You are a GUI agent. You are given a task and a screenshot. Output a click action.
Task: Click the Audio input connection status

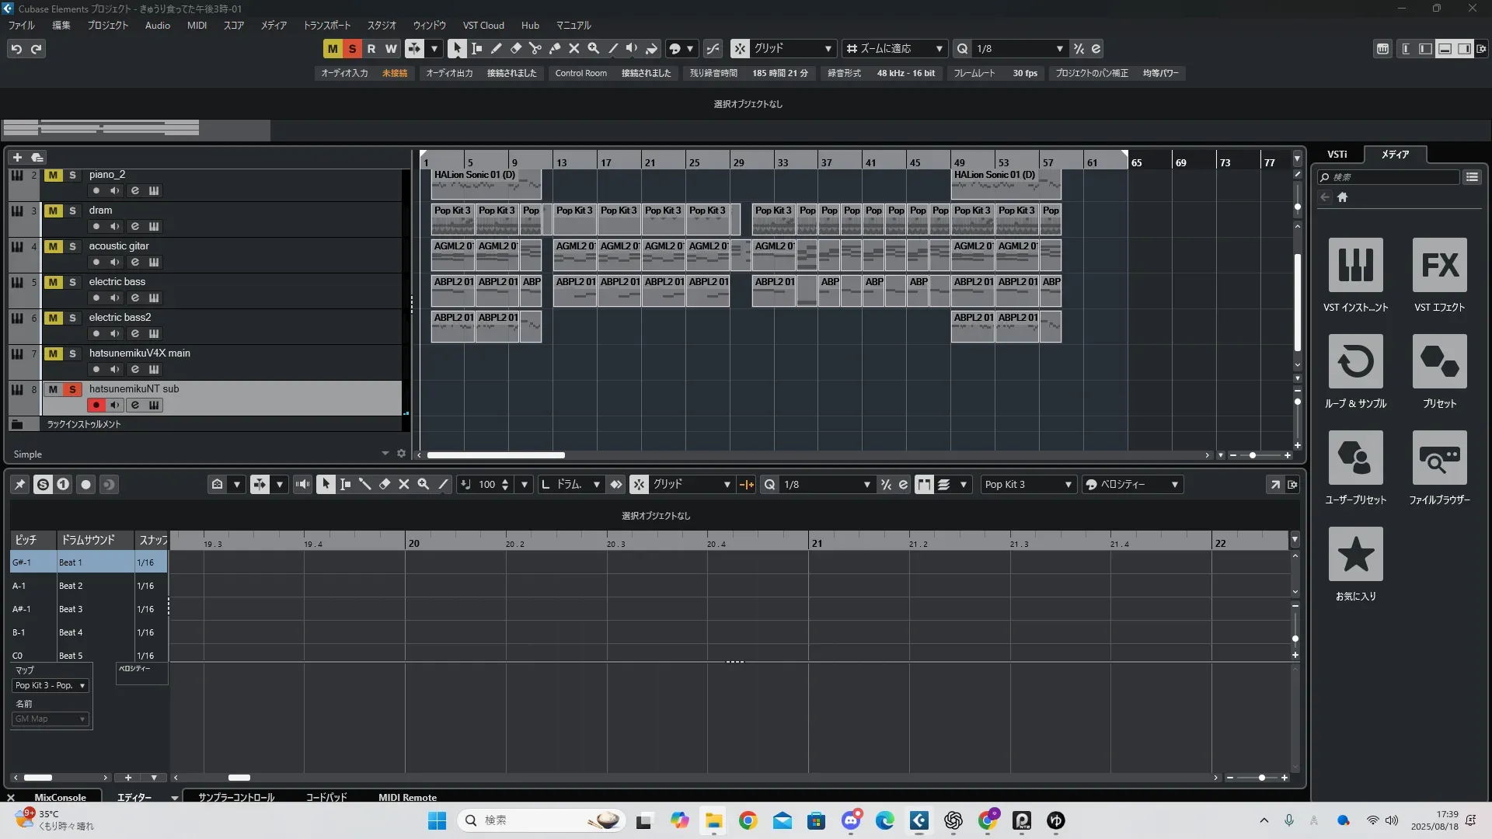coord(394,73)
